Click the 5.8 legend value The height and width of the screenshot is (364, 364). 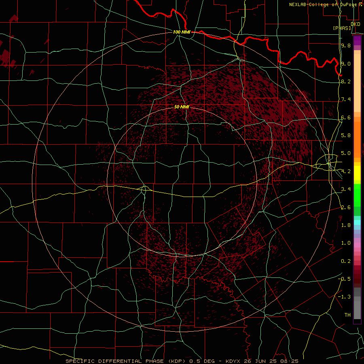(346, 135)
